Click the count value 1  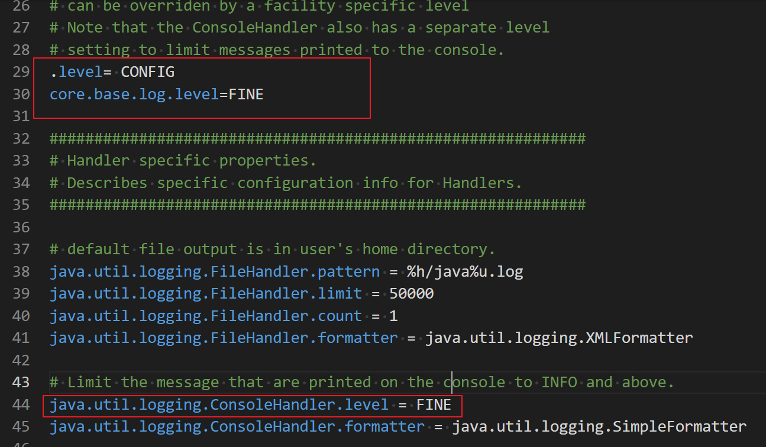tap(393, 316)
